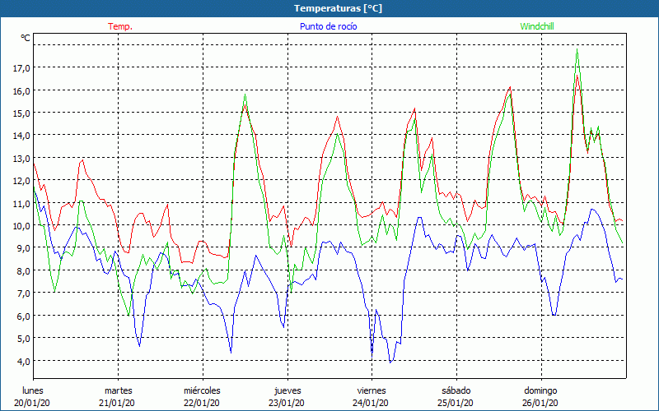Click the 16,0 y-axis value
Viewport: 659px width, 411px height.
[21, 90]
